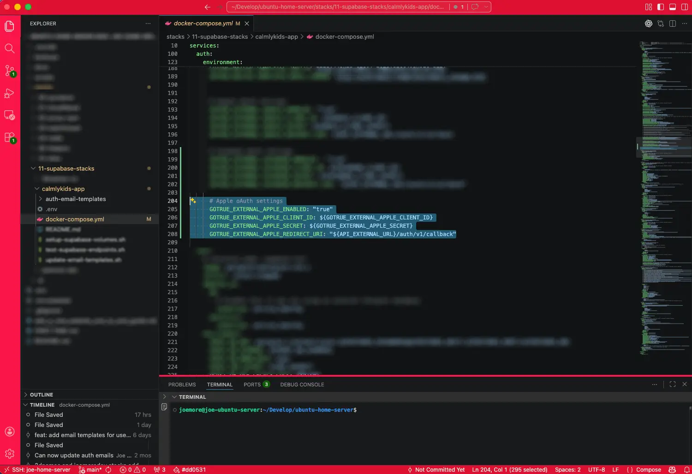Click the #dd0531 color status item

tap(190, 470)
